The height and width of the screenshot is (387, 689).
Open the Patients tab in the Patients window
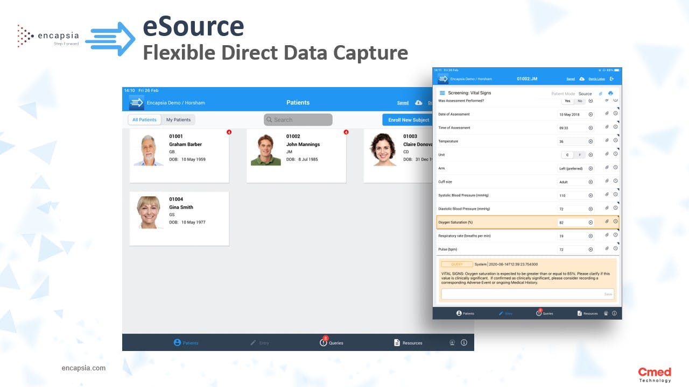point(186,342)
